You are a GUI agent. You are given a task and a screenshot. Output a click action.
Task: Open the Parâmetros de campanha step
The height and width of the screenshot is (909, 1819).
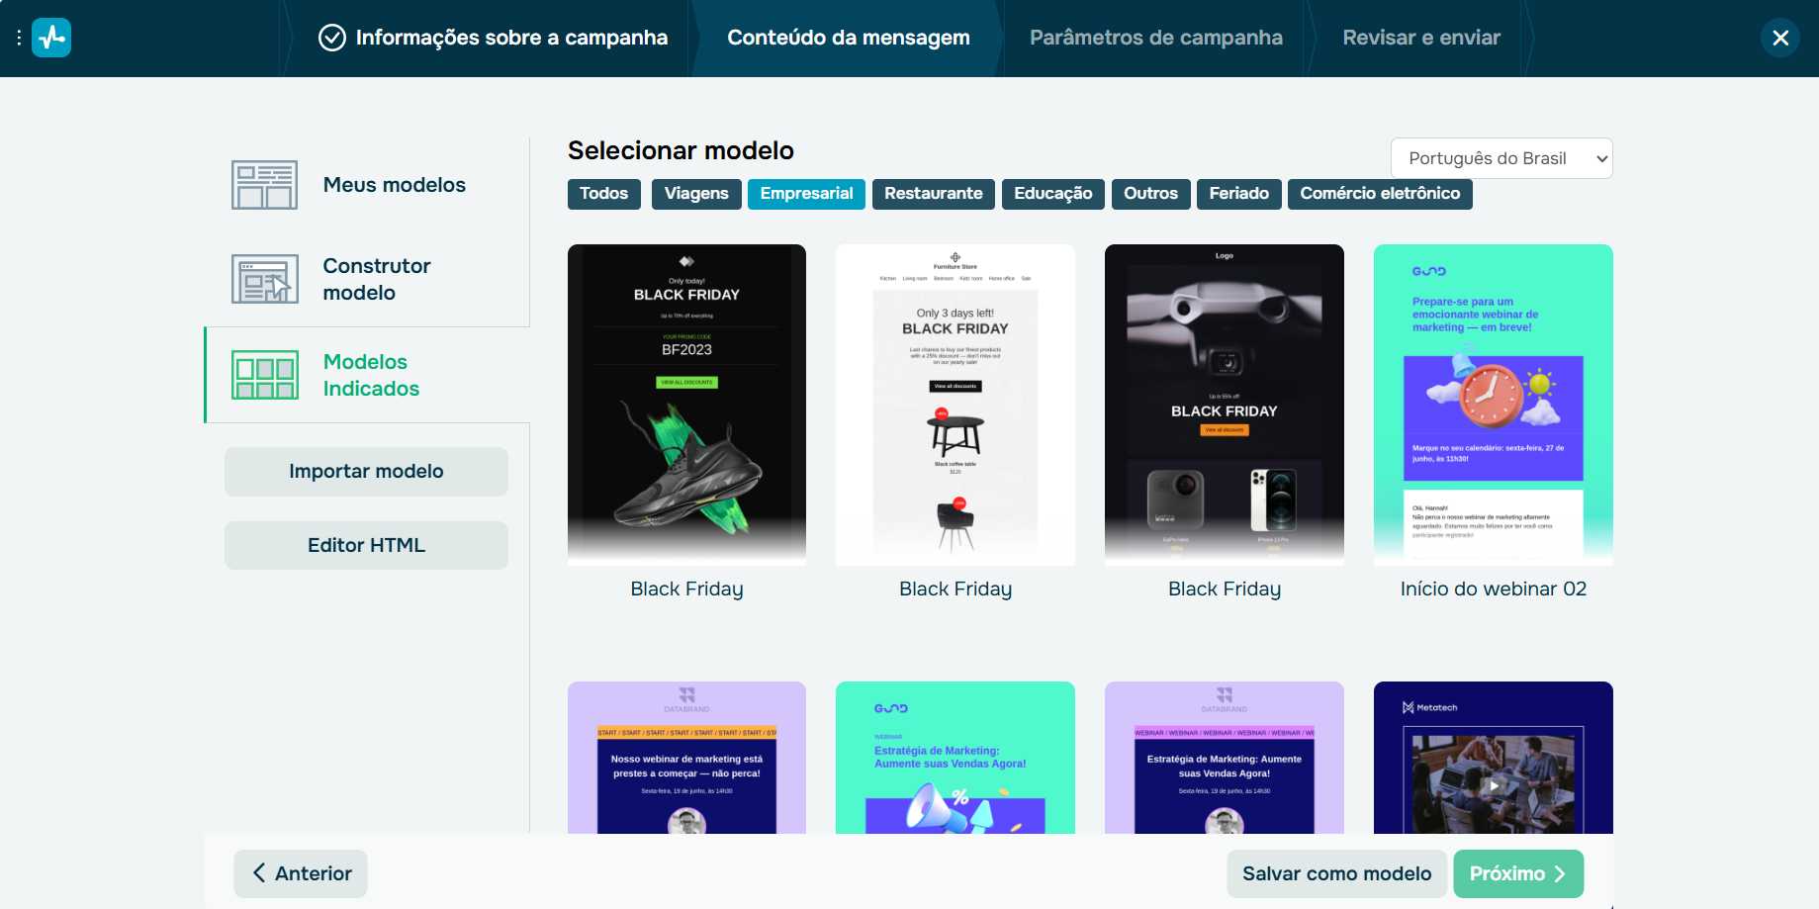1155,38
